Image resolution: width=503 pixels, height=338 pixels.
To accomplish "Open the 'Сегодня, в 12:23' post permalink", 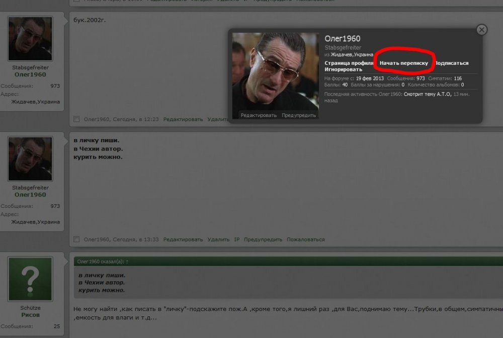I will coord(135,119).
